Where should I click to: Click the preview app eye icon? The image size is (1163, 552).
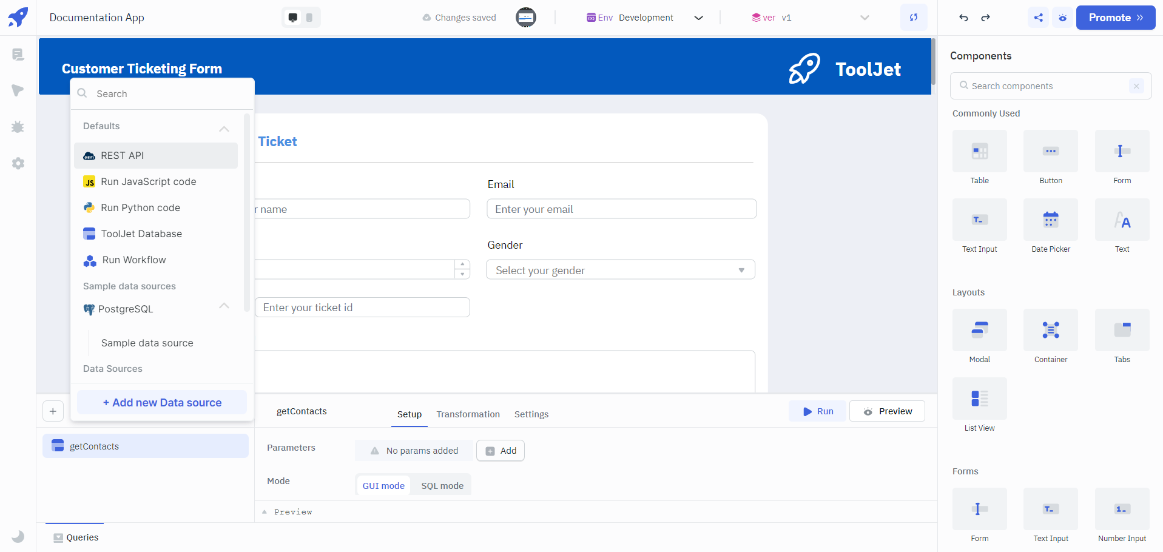tap(1062, 18)
